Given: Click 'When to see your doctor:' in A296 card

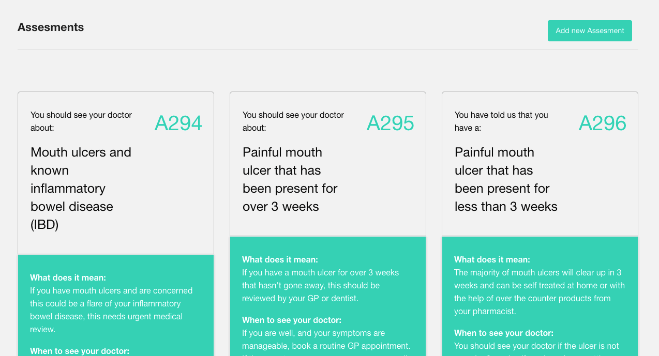Looking at the screenshot, I should coord(504,333).
